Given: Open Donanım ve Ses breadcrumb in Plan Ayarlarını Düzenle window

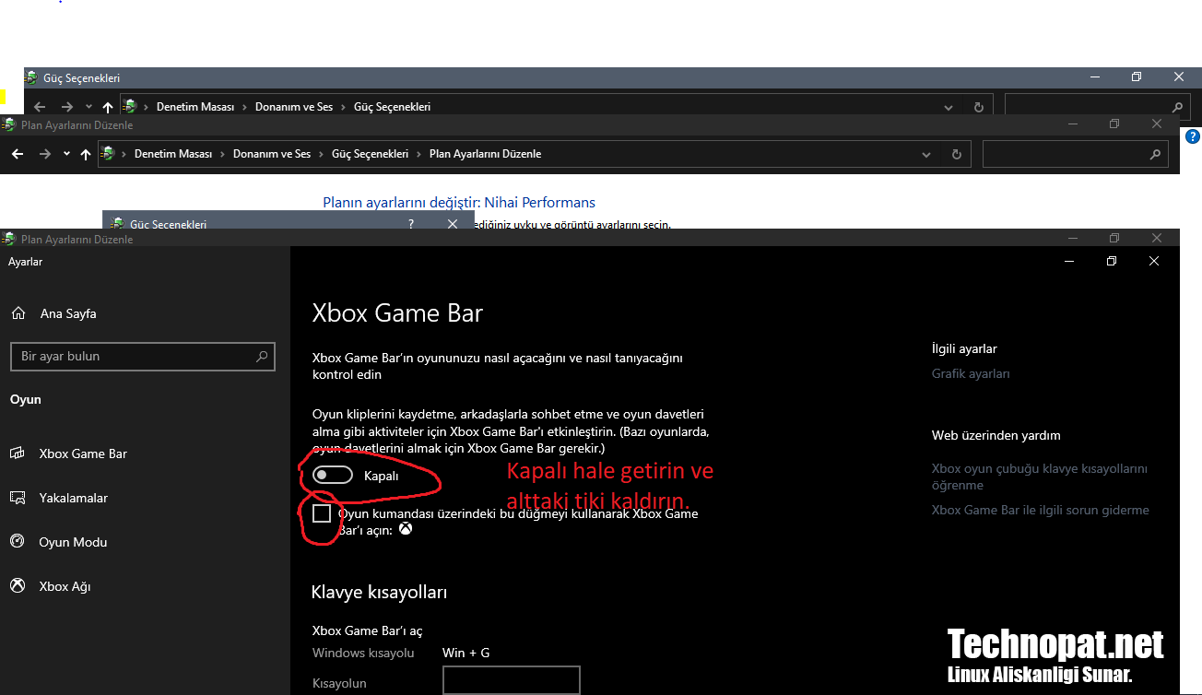Looking at the screenshot, I should [x=272, y=154].
